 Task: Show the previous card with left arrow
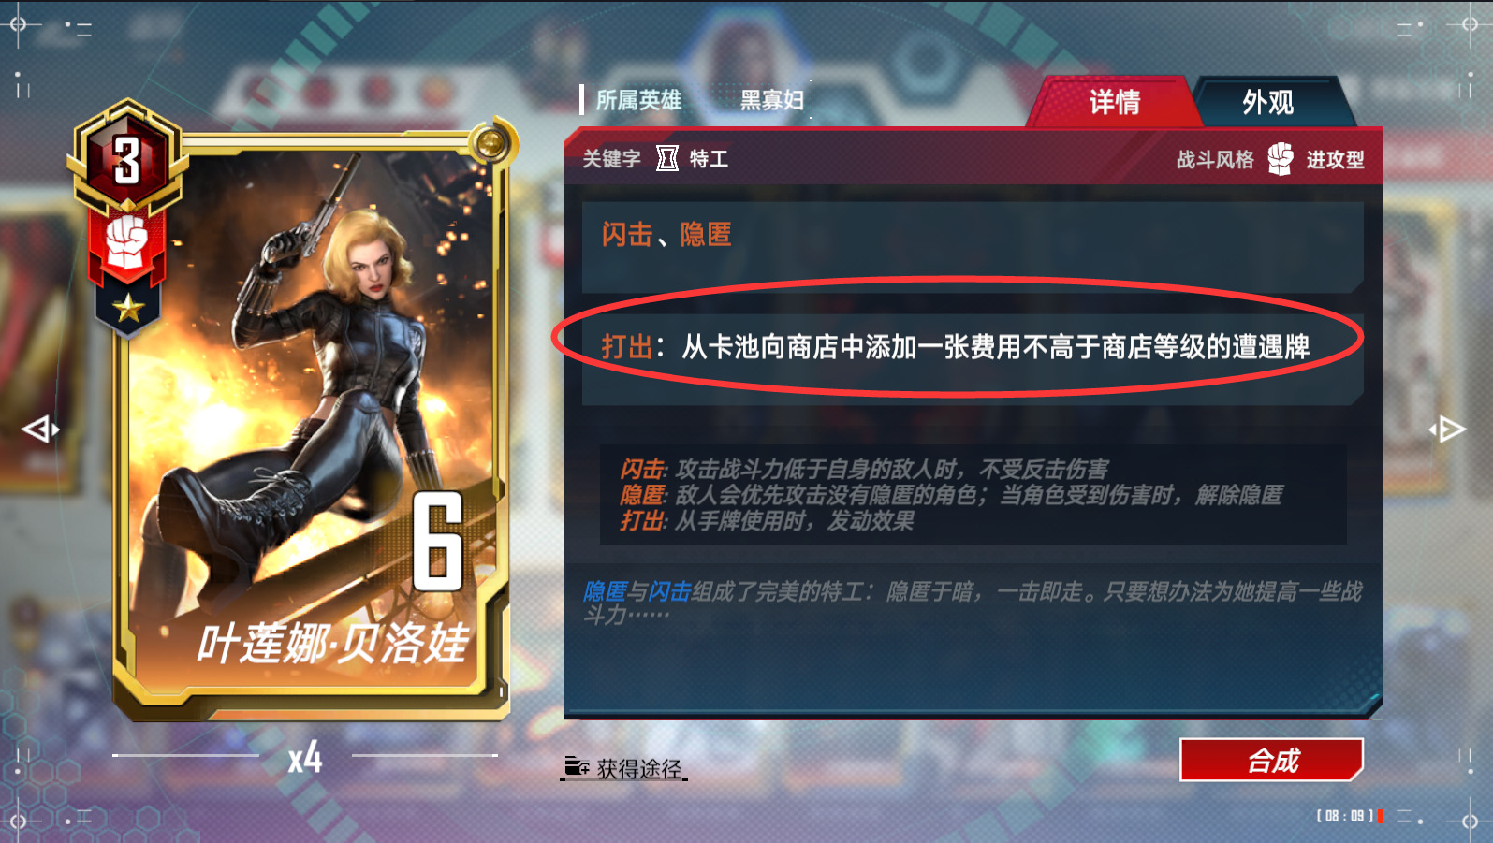click(x=40, y=429)
